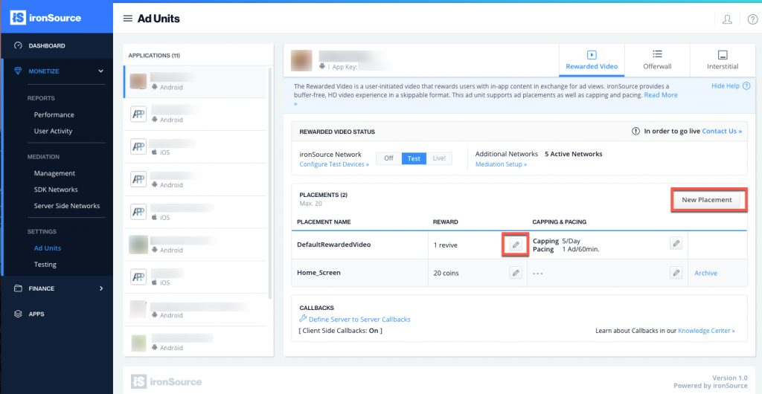
Task: Open Configure Test Devices link
Action: [334, 164]
